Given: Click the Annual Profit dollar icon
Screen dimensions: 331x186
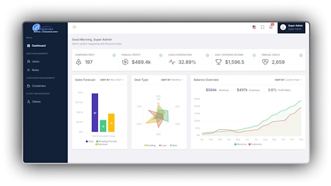Looking at the screenshot, I should pyautogui.click(x=125, y=62).
